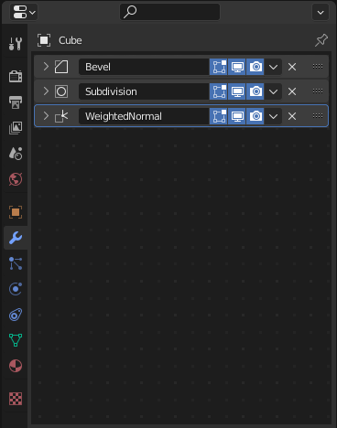Open the Object properties tab

tap(16, 212)
